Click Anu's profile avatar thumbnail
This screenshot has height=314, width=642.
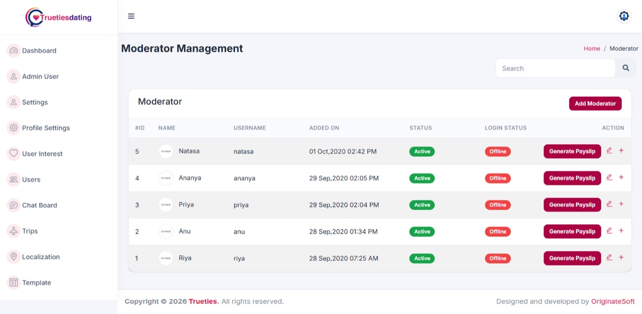pos(166,231)
